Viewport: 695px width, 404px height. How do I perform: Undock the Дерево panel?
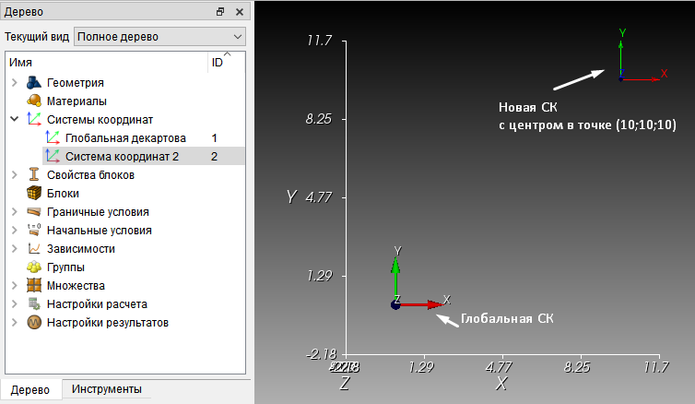[x=220, y=12]
